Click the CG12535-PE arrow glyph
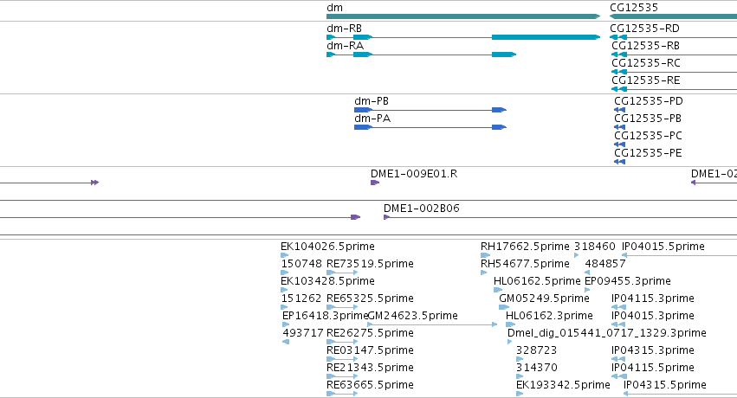 (619, 162)
